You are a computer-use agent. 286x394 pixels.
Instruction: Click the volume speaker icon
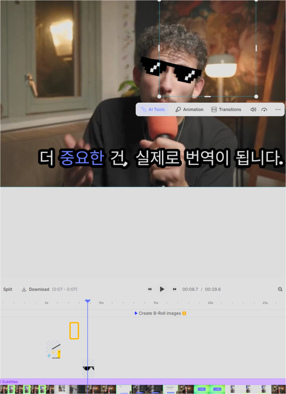(x=253, y=110)
